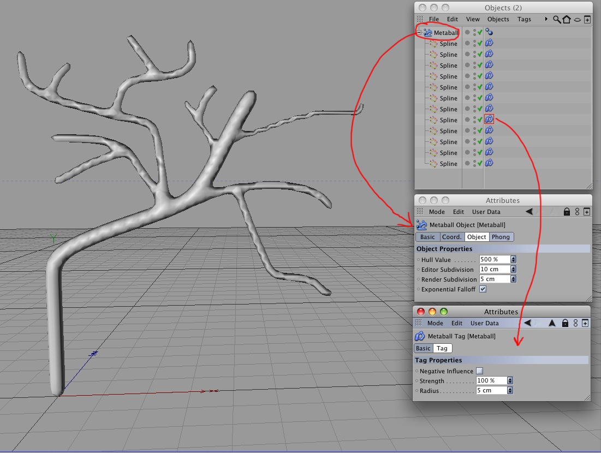
Task: Open the Basic tab in Metaball Object Attributes
Action: click(428, 237)
